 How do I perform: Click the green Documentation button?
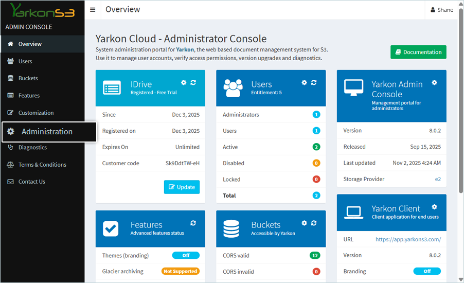[418, 52]
